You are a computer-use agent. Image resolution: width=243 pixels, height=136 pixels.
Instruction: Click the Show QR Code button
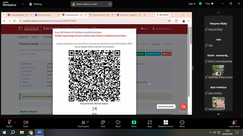coord(153,54)
